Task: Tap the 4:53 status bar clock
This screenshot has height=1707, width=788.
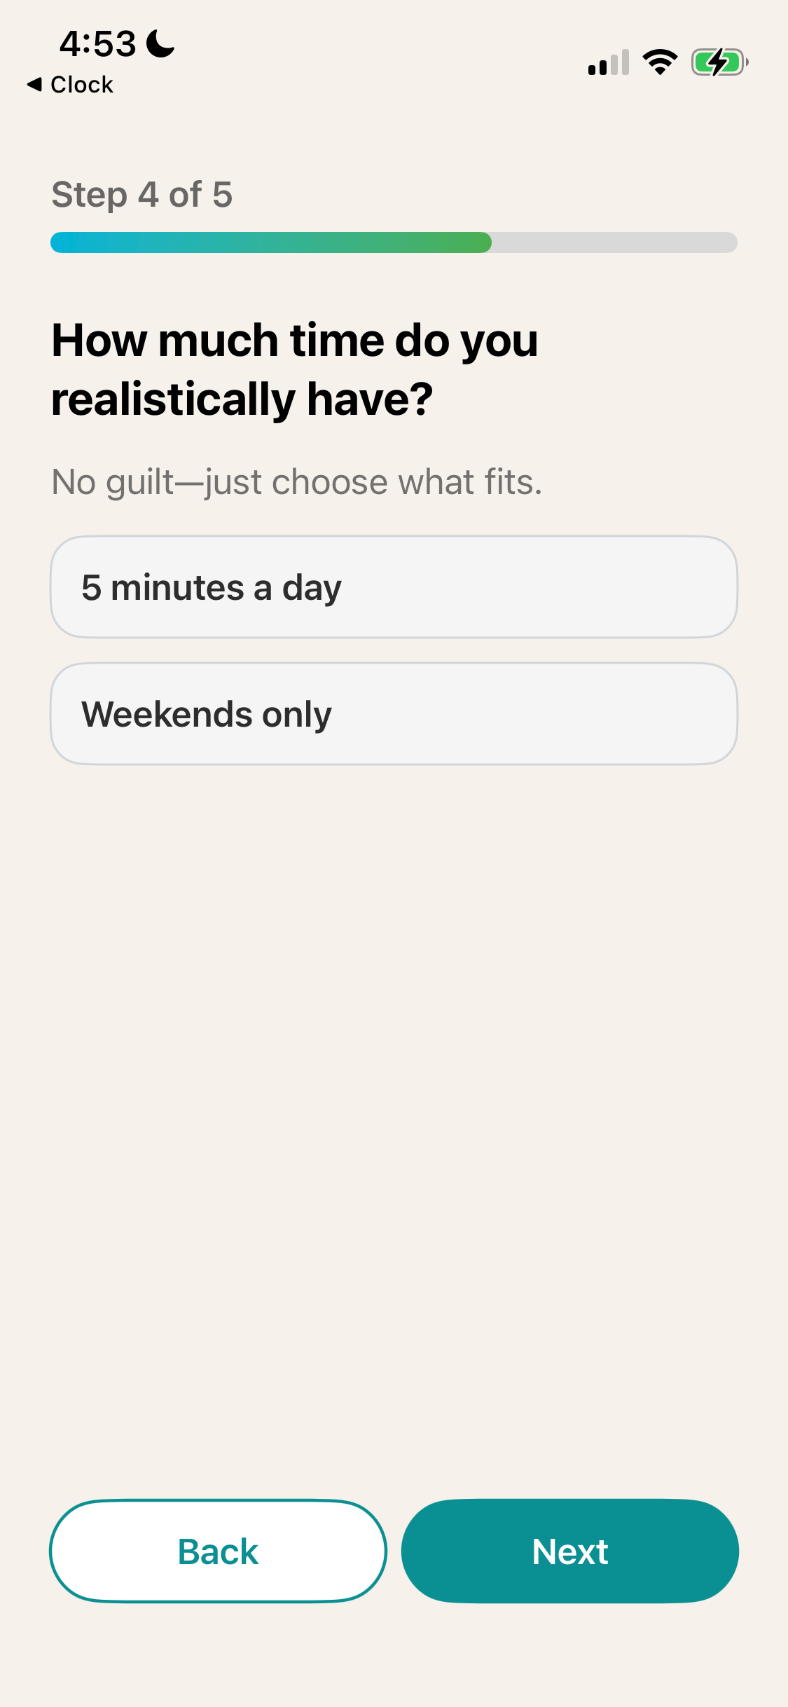Action: click(97, 43)
